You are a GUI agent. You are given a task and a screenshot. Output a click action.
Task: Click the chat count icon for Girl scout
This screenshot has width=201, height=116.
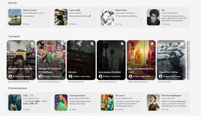coord(116,110)
